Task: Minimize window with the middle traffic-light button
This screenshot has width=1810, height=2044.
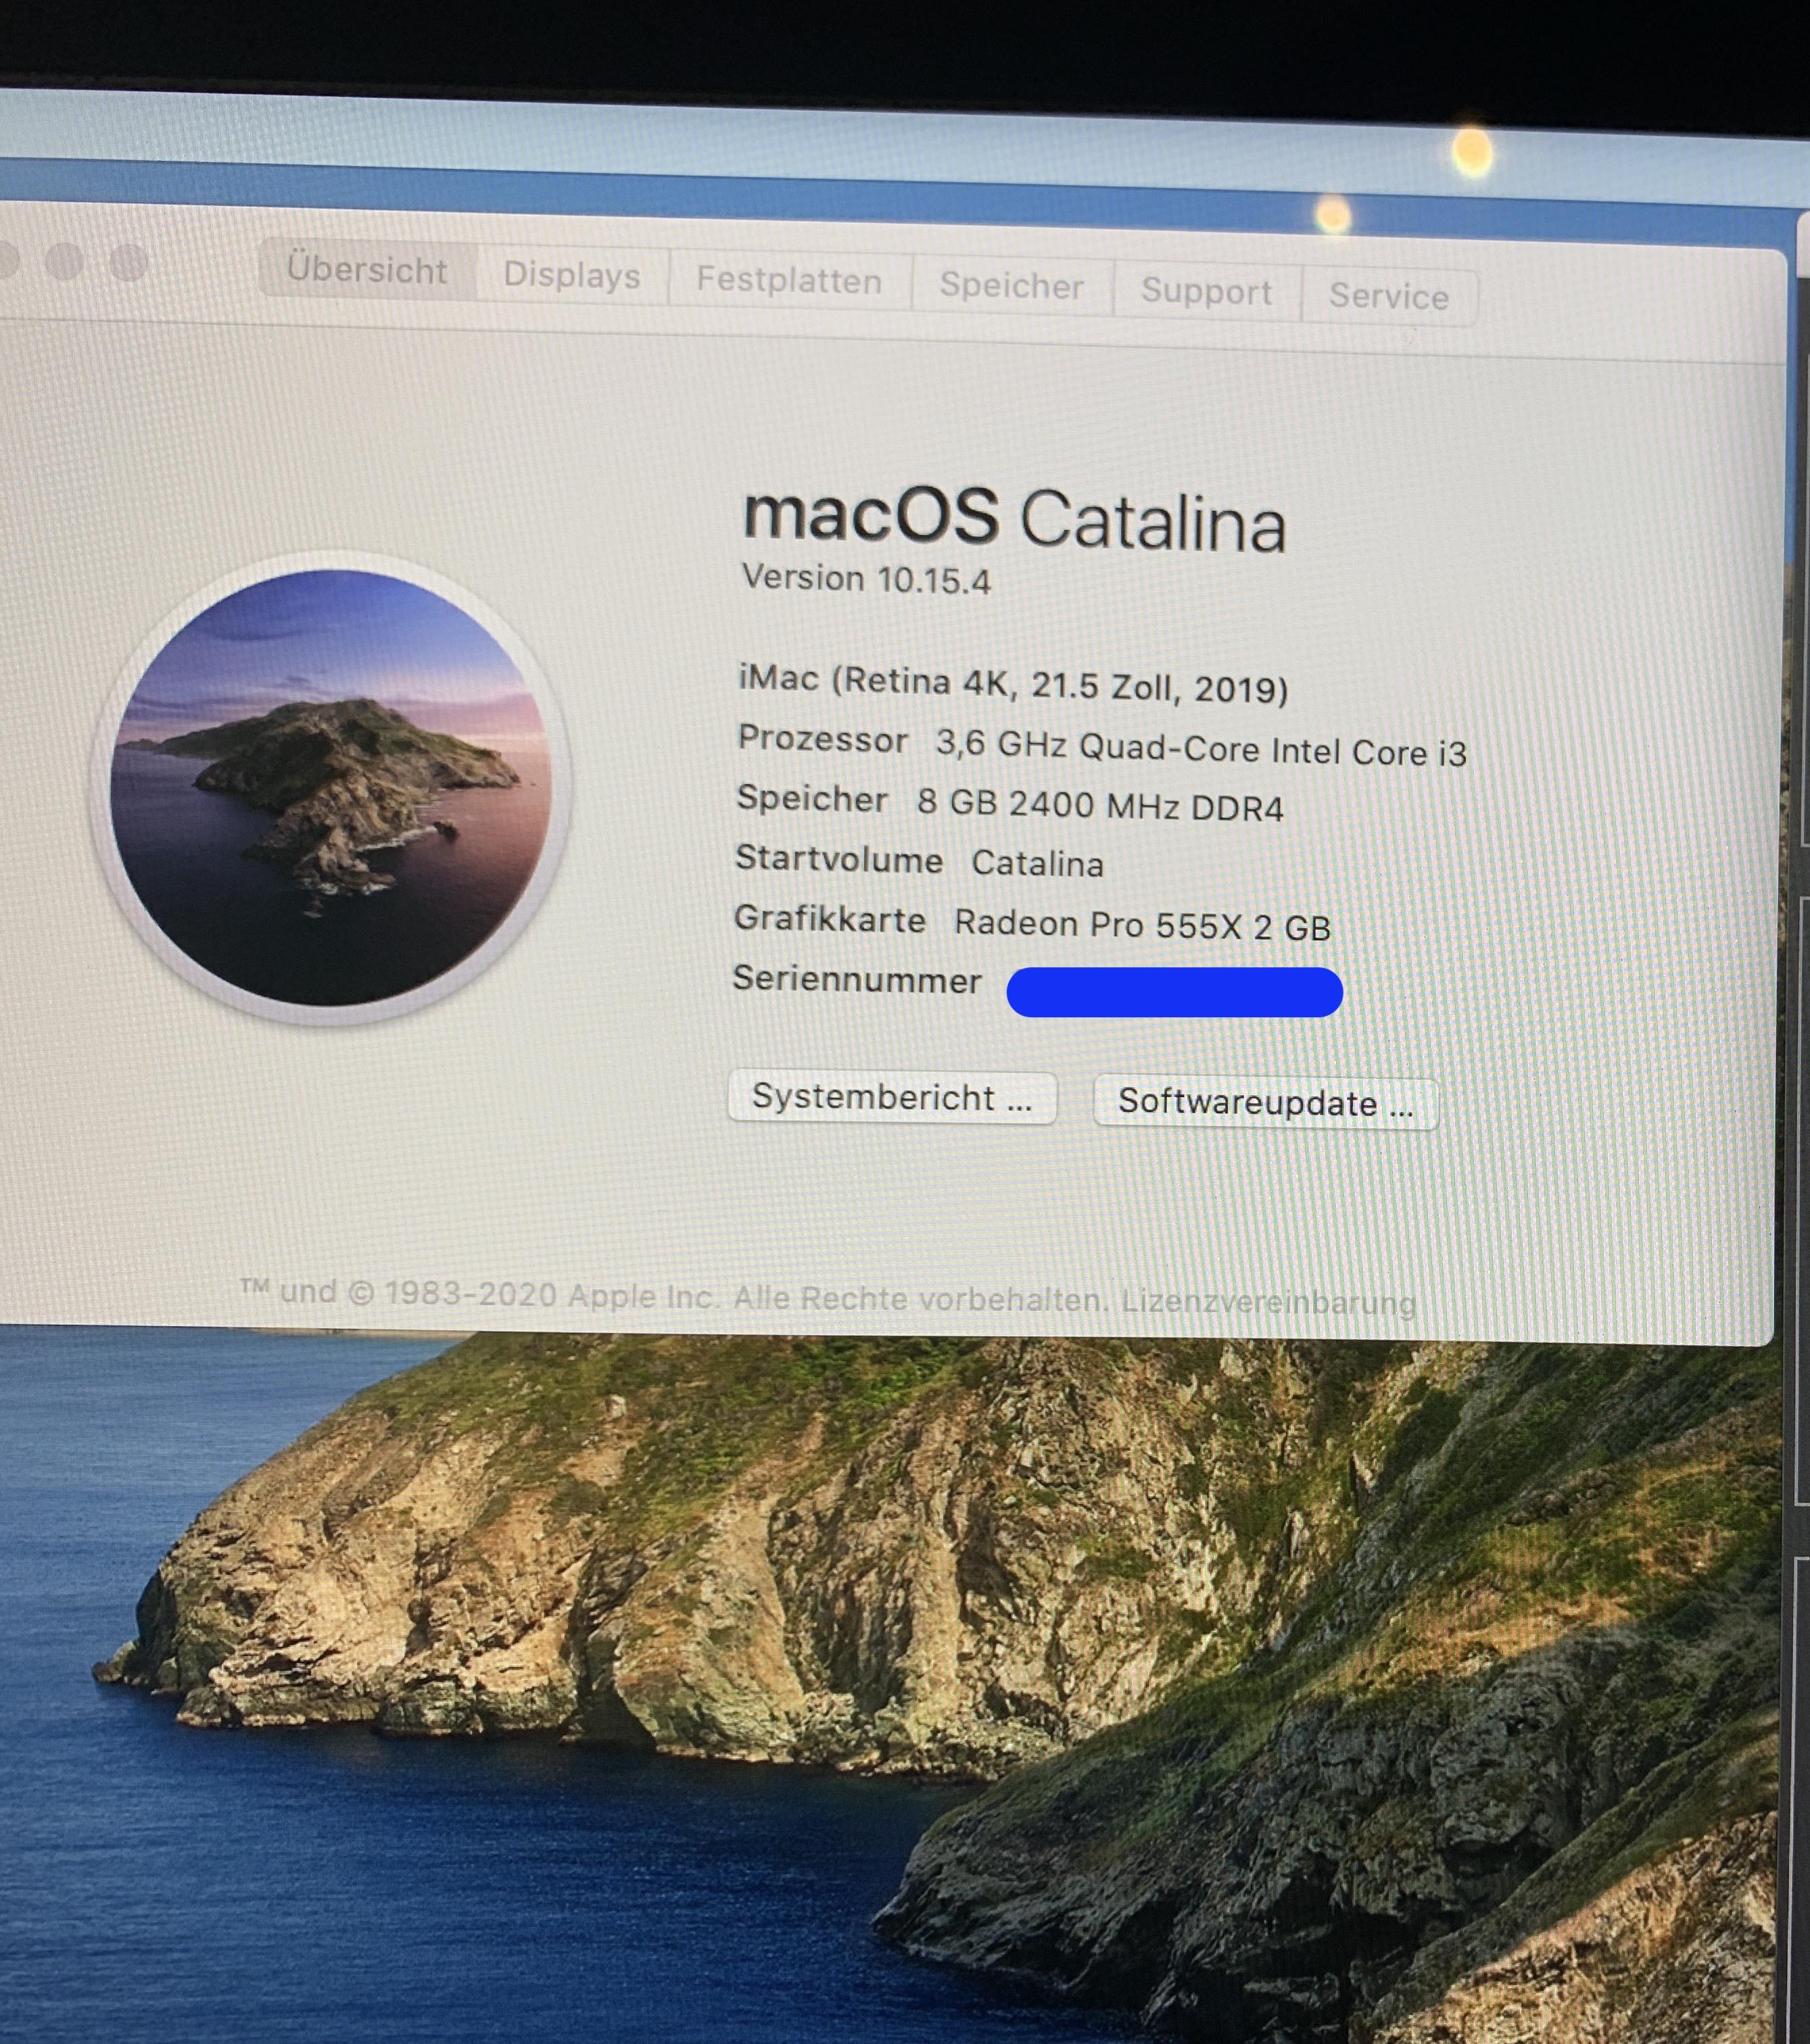Action: [65, 262]
